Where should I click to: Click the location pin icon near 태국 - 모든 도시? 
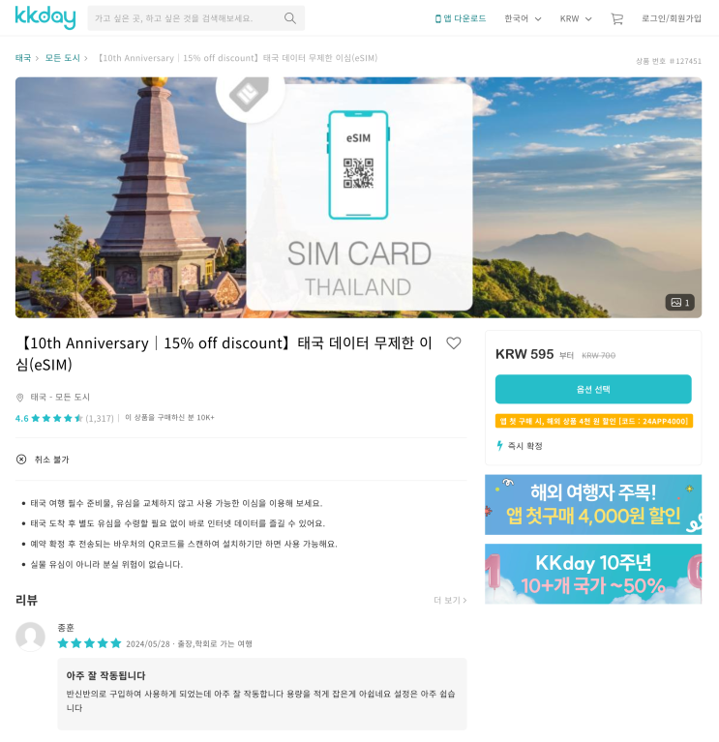tap(20, 398)
